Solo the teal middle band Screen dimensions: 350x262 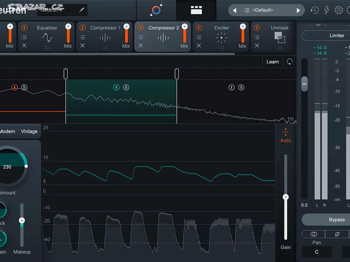click(x=126, y=87)
